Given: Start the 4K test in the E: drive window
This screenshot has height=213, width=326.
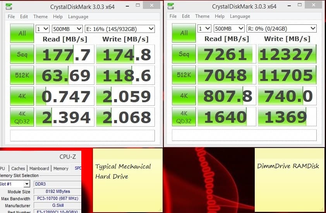Looking at the screenshot, I should (22, 96).
